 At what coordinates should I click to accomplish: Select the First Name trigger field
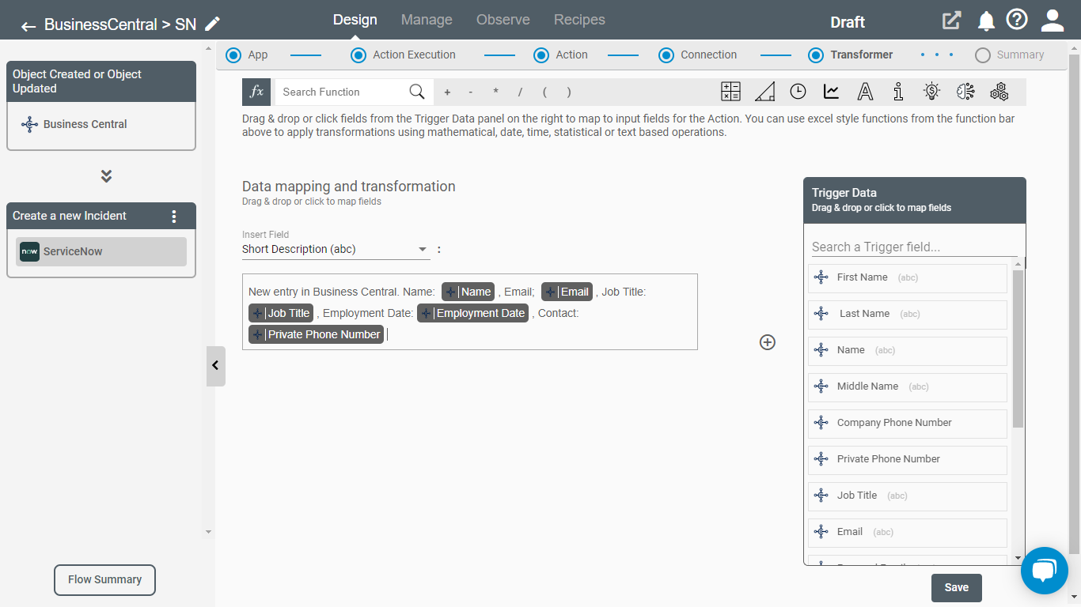click(908, 277)
